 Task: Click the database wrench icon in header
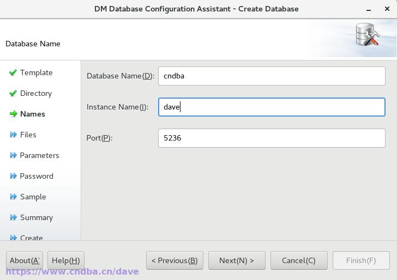point(367,34)
